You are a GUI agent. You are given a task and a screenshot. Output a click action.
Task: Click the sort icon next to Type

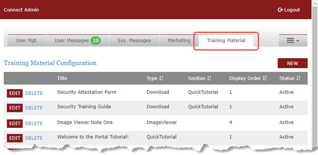coord(161,79)
